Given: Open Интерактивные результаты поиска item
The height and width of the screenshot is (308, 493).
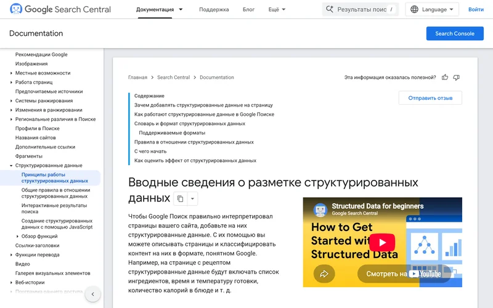Looking at the screenshot, I should (x=54, y=209).
